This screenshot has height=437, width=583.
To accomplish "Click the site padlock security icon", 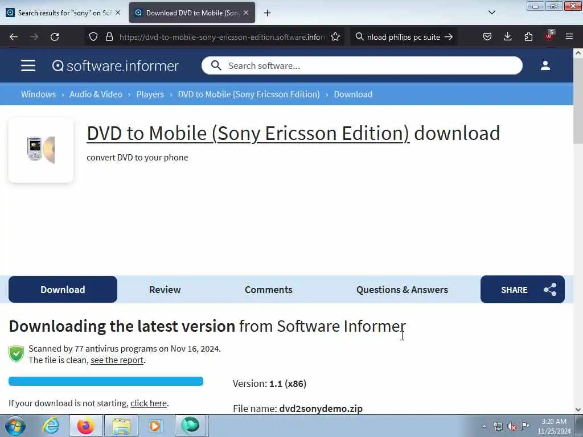I will tap(109, 37).
